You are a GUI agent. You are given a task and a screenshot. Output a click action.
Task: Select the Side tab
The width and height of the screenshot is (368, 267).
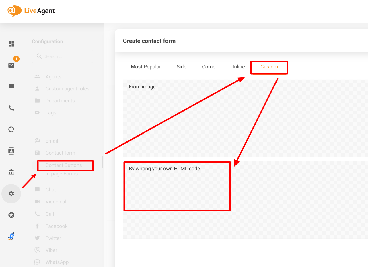click(x=181, y=66)
